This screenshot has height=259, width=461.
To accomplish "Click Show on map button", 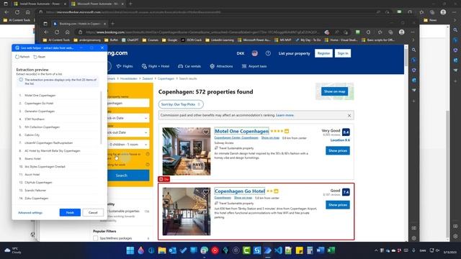I will coord(334,91).
